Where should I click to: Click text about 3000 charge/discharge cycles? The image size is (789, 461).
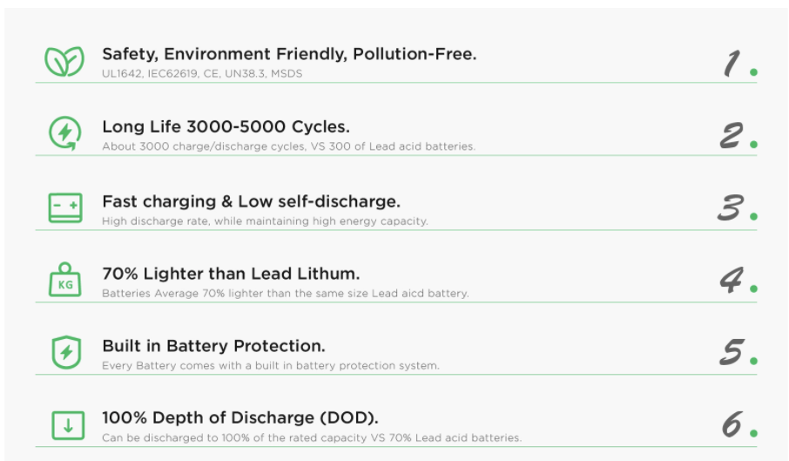(289, 146)
